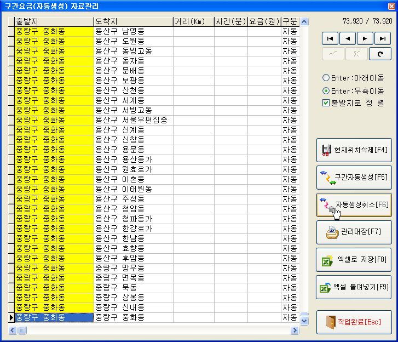Go to the first record navigator button
Viewport: 398px width, 342px height.
(x=330, y=38)
